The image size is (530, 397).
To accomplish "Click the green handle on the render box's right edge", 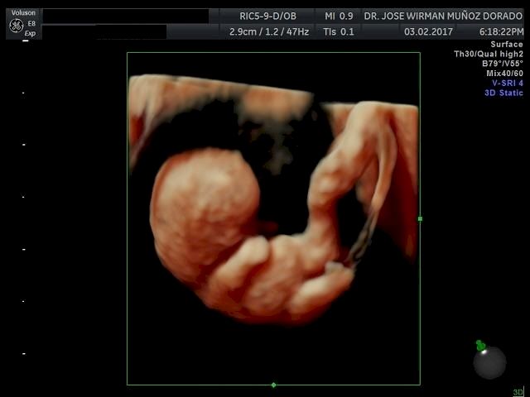I will (x=420, y=219).
